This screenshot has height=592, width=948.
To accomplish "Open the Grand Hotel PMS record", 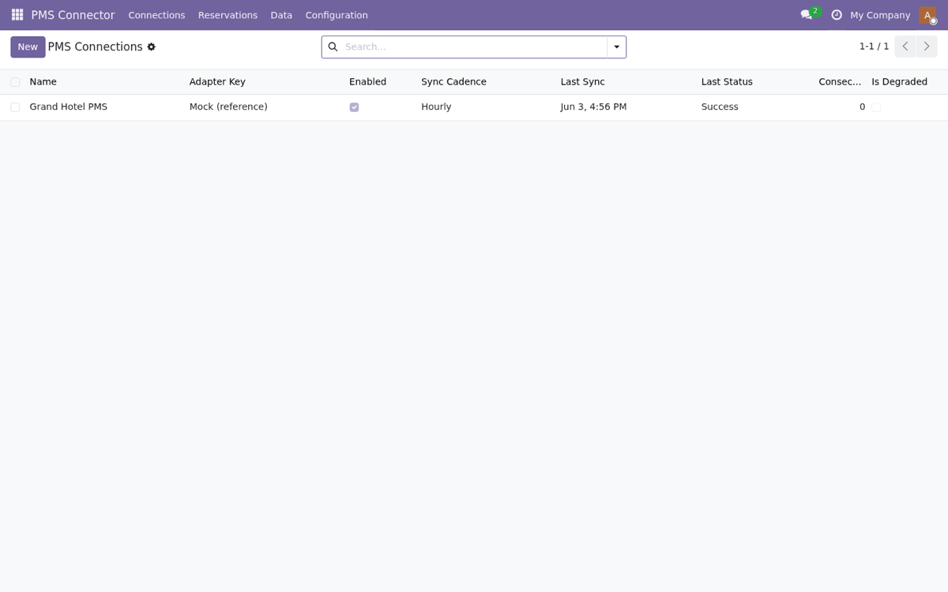I will (69, 107).
